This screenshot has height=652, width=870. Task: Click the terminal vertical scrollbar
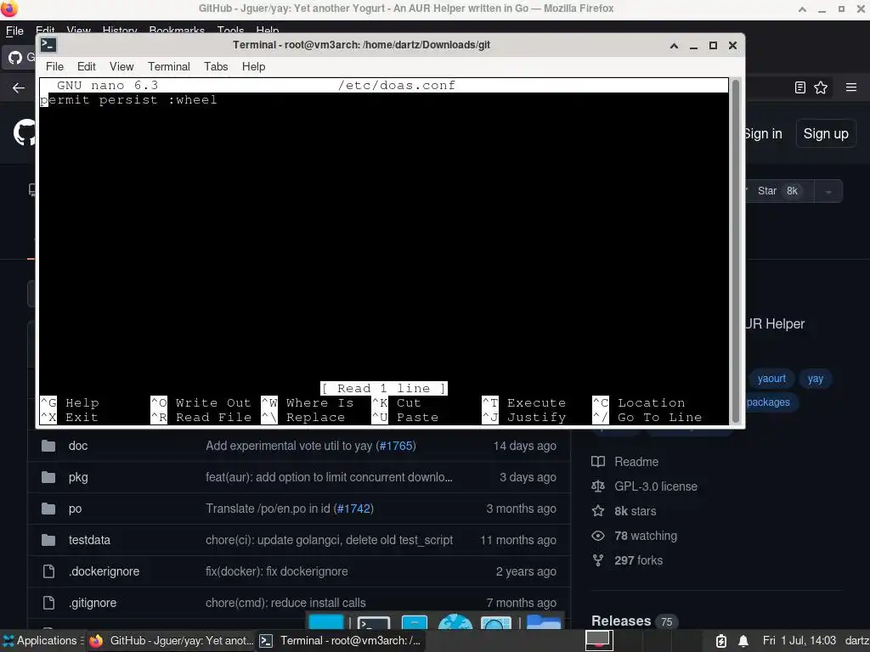tap(737, 251)
